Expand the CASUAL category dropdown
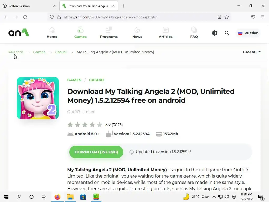Viewport: 269px width, 202px height. 251,52
